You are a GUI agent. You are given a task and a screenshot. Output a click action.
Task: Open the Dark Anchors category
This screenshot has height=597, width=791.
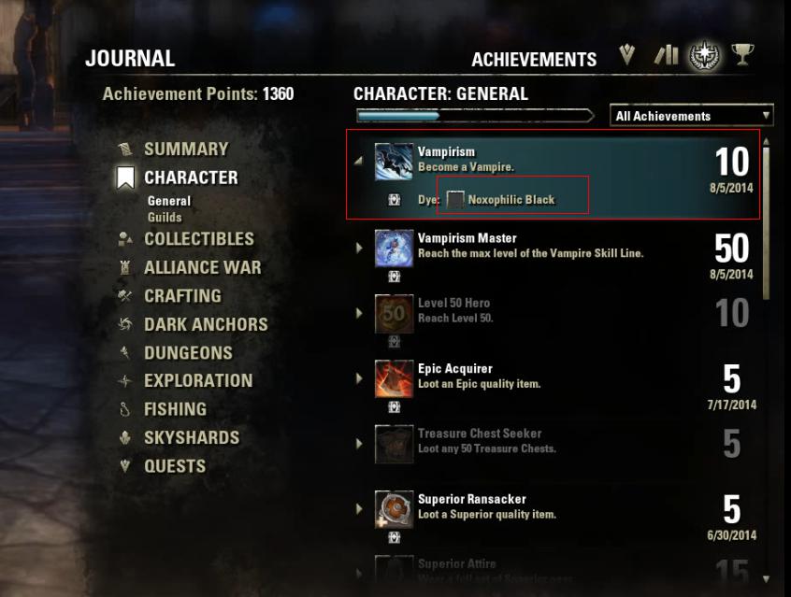click(206, 324)
